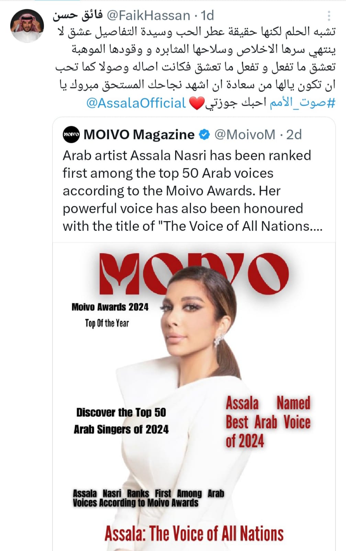Click the 2d timestamp on quoted tweet
Screen dimensions: 346x551
tap(294, 135)
